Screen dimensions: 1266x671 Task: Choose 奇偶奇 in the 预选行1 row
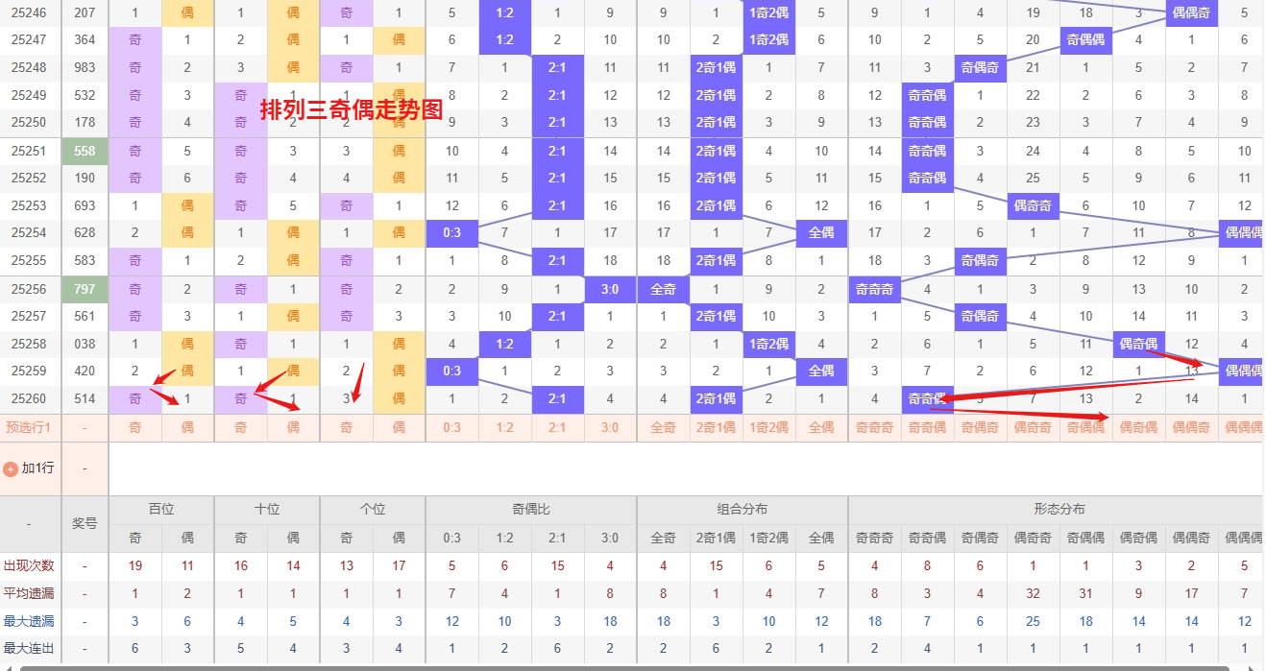coord(980,427)
